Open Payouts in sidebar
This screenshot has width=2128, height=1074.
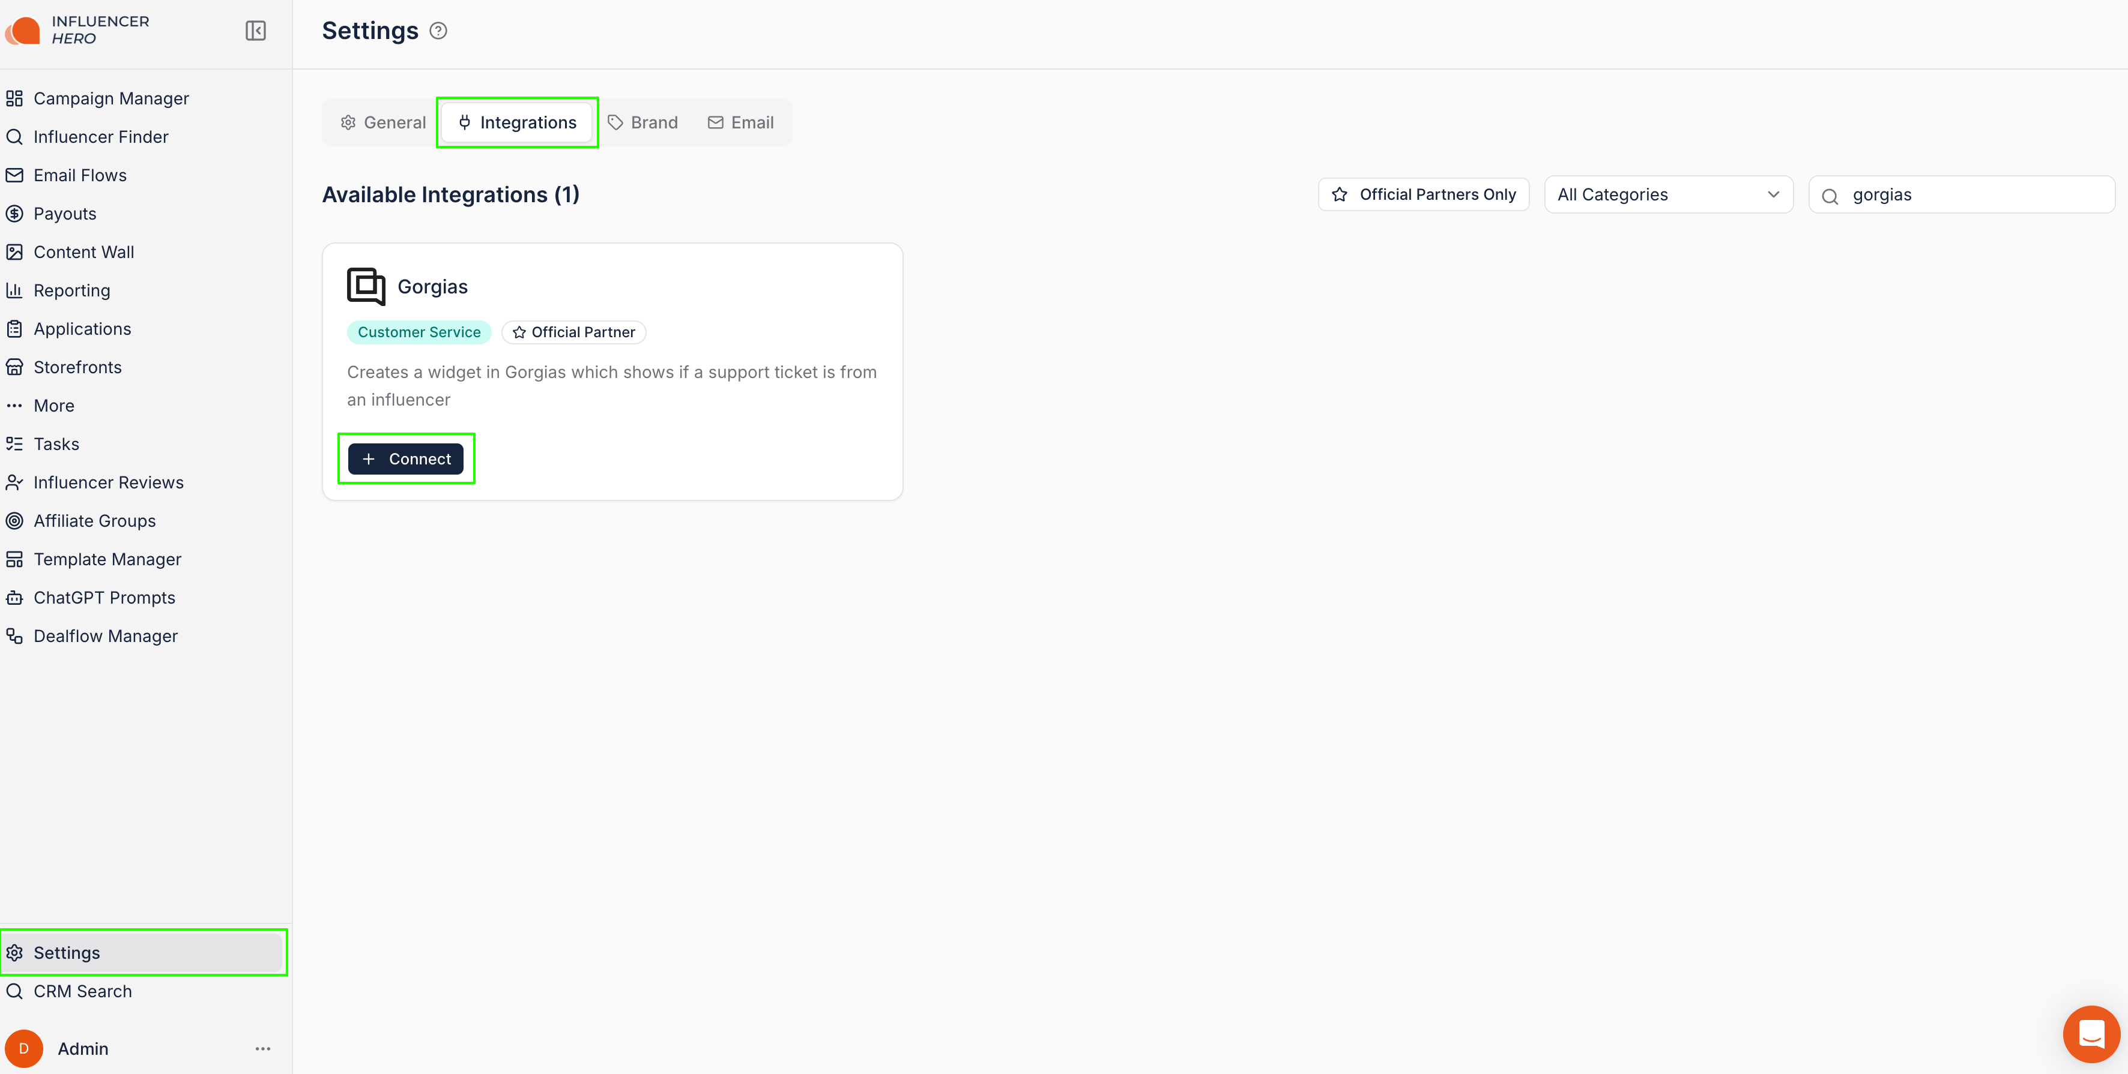(x=64, y=214)
